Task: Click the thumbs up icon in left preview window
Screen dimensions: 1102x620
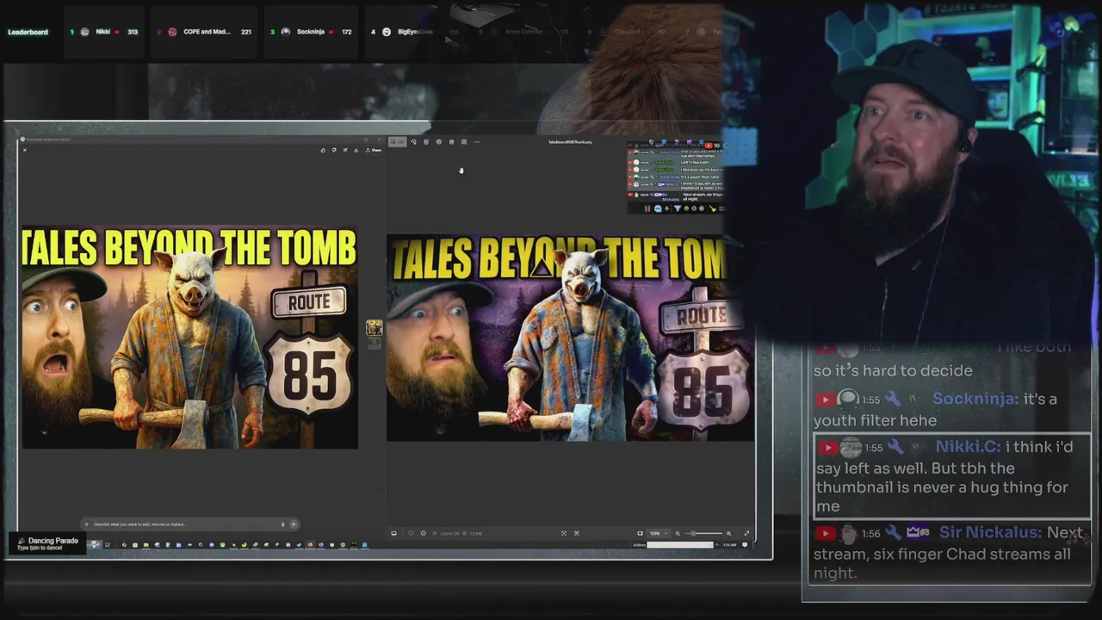Action: [323, 150]
